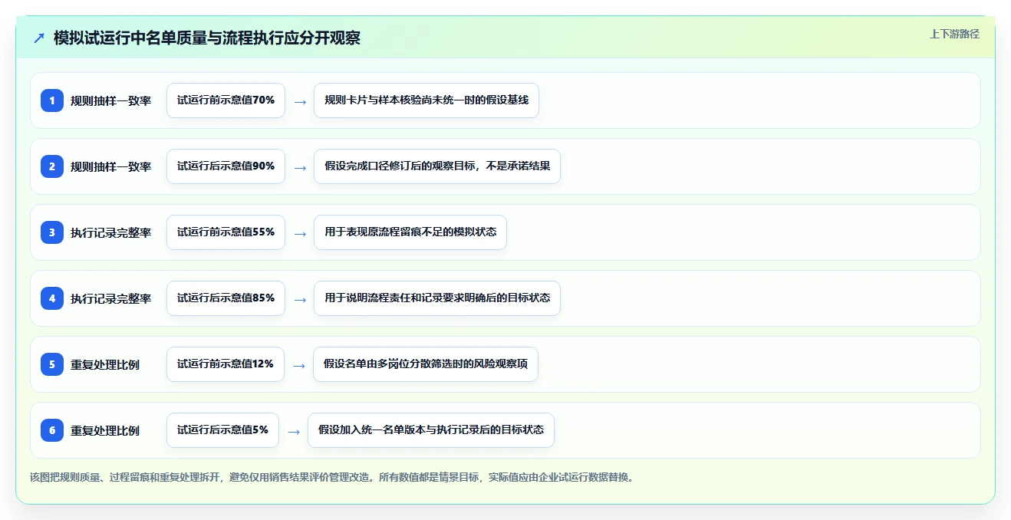Click the arrow after 试运行前示意值55%
This screenshot has height=520, width=1011.
[300, 233]
